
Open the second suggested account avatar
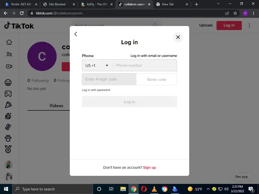click(9, 177)
